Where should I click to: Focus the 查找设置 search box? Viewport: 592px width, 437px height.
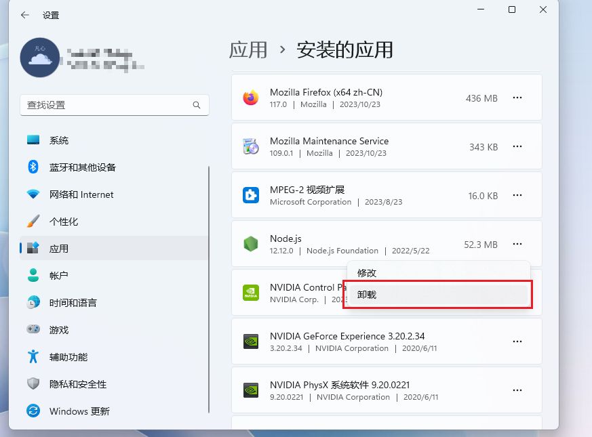pyautogui.click(x=115, y=105)
